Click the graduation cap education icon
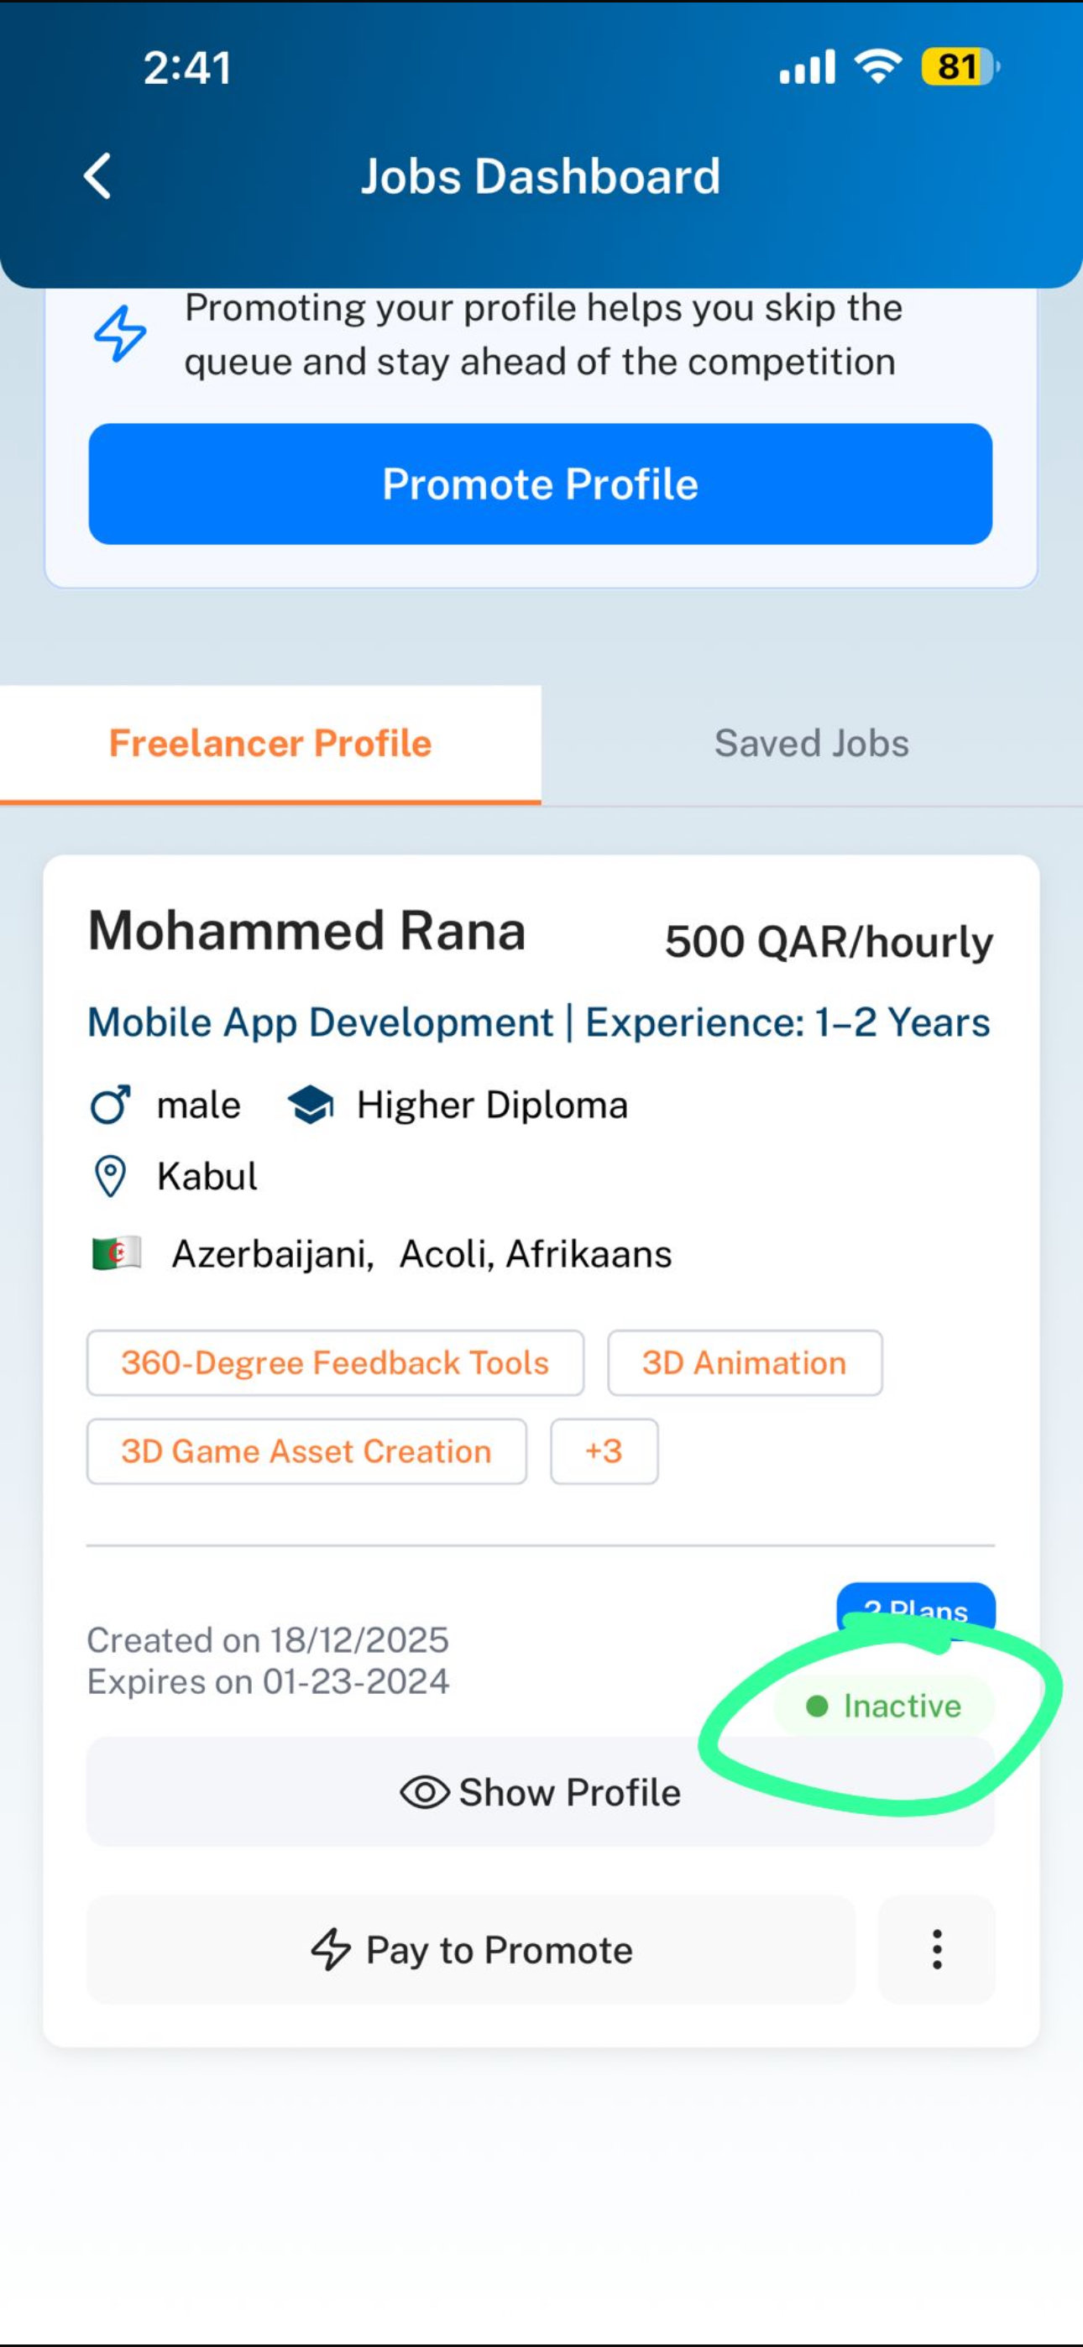This screenshot has height=2347, width=1083. 310,1106
